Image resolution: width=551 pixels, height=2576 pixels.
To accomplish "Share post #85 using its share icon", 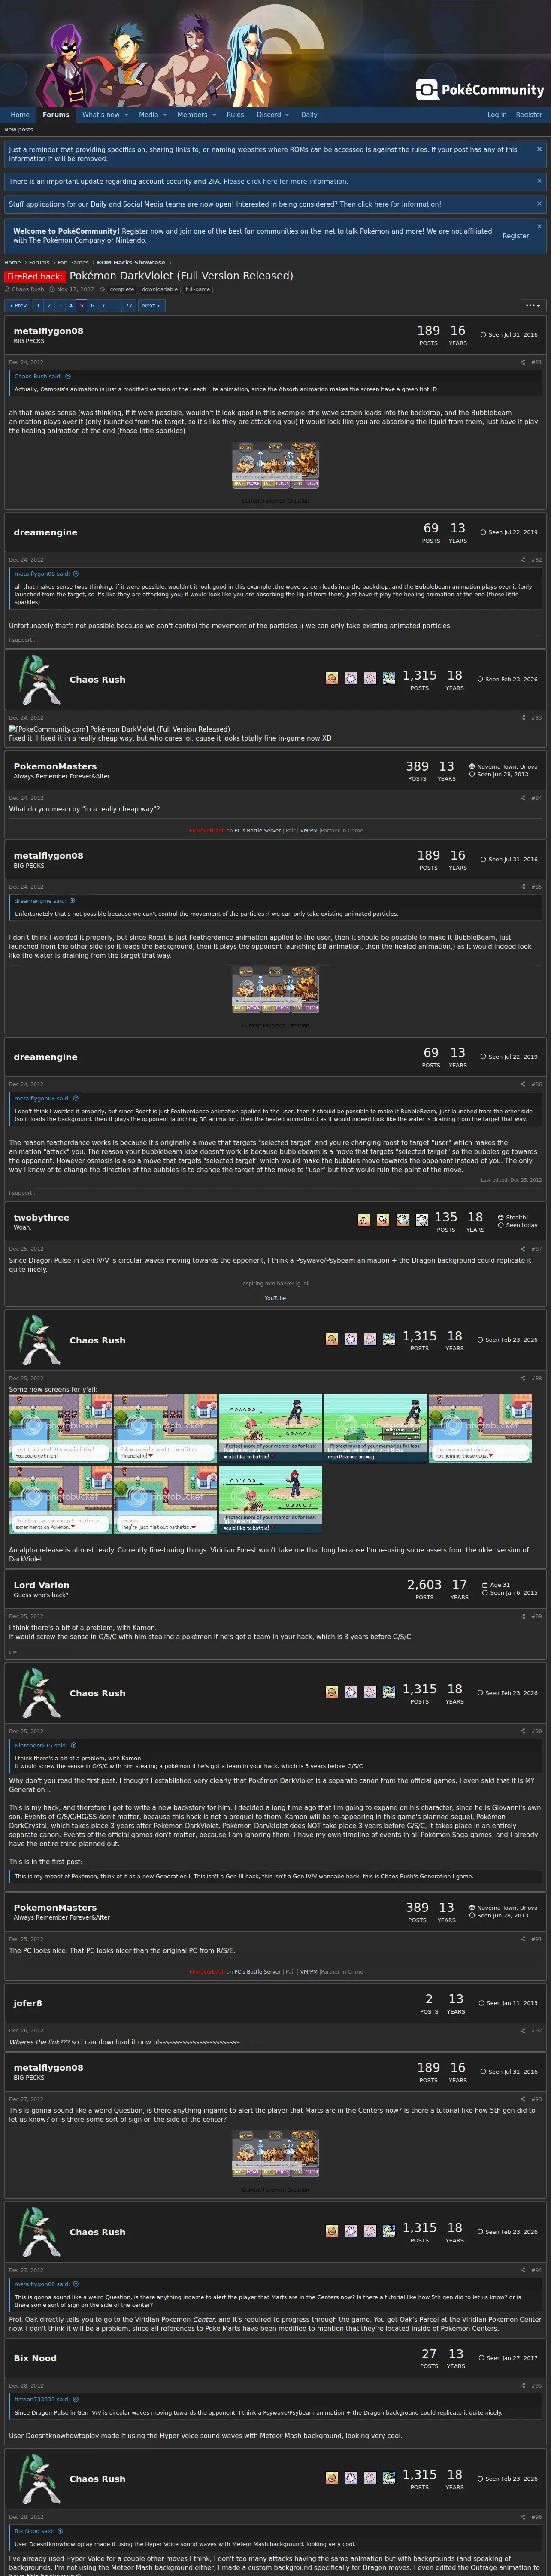I will (522, 886).
